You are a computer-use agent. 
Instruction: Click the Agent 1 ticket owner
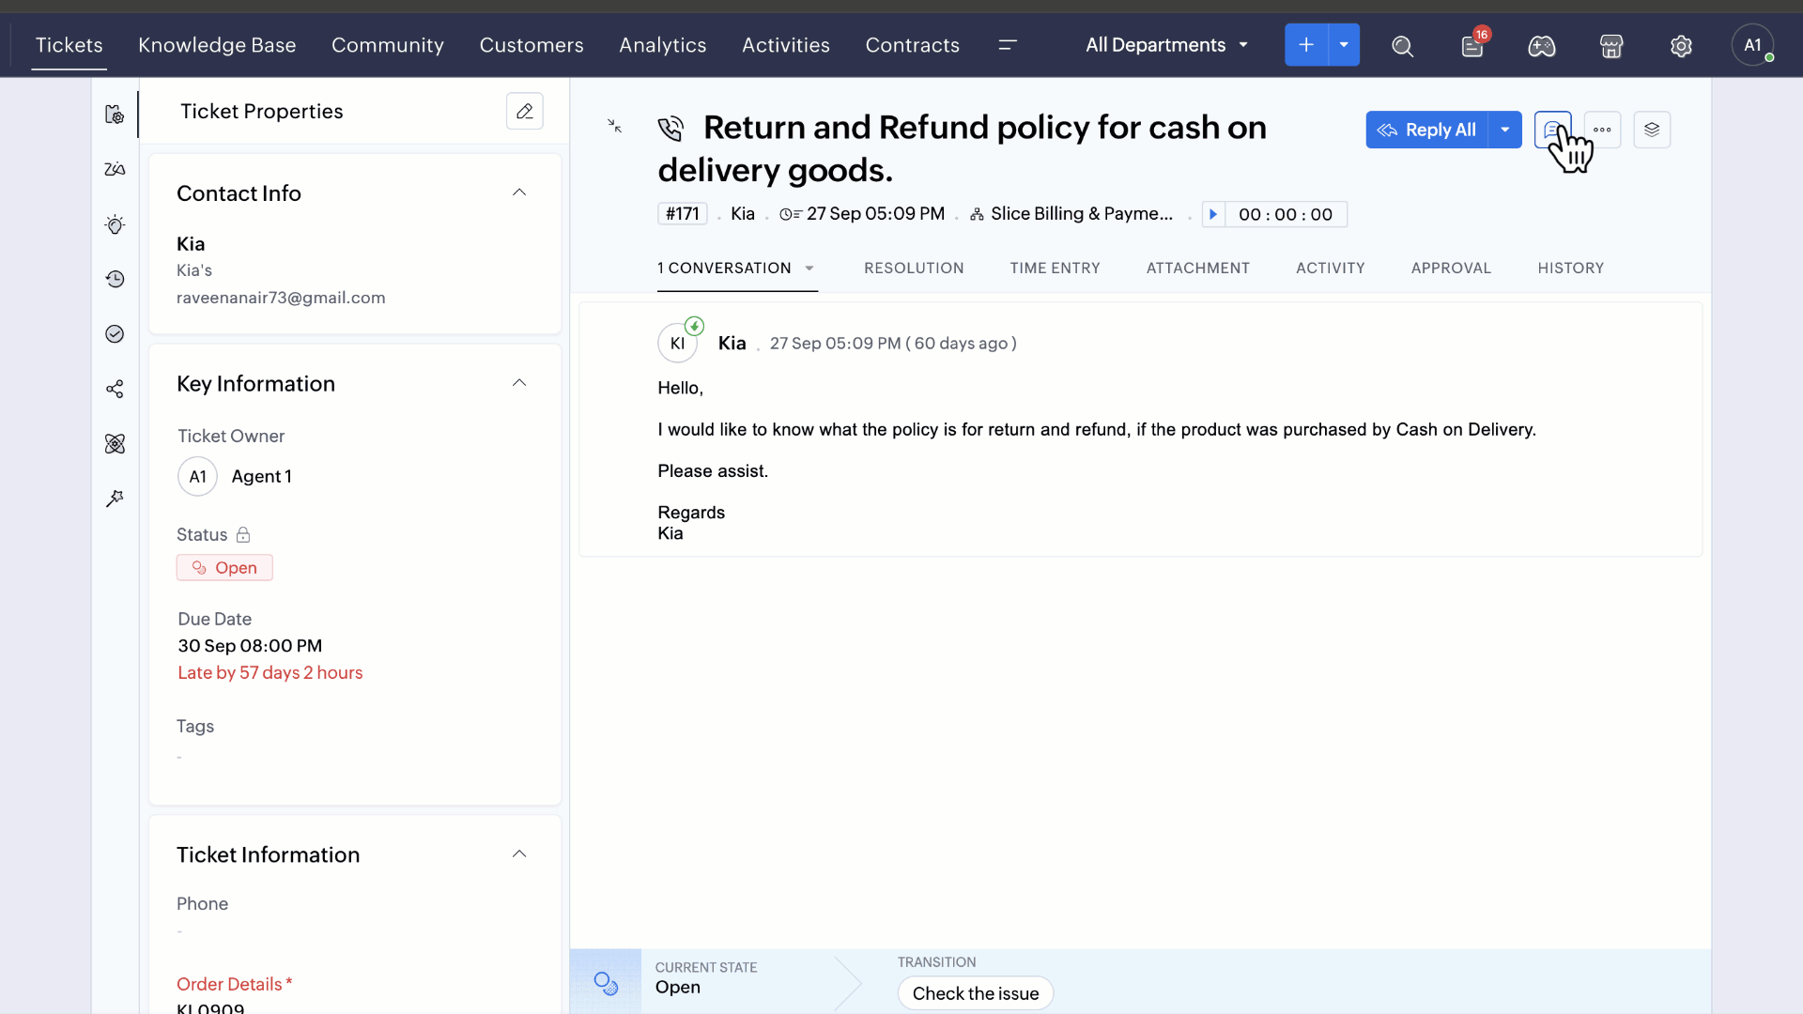[236, 477]
